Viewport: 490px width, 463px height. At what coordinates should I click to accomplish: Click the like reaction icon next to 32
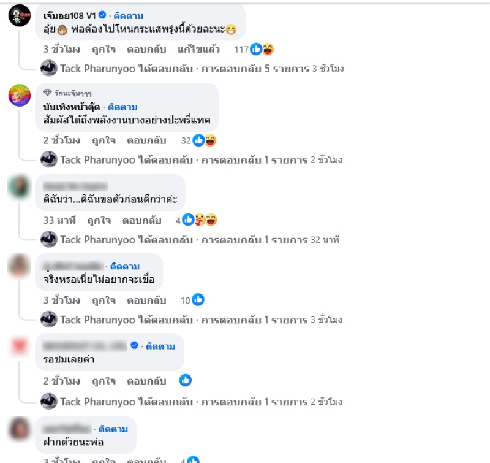pos(198,140)
